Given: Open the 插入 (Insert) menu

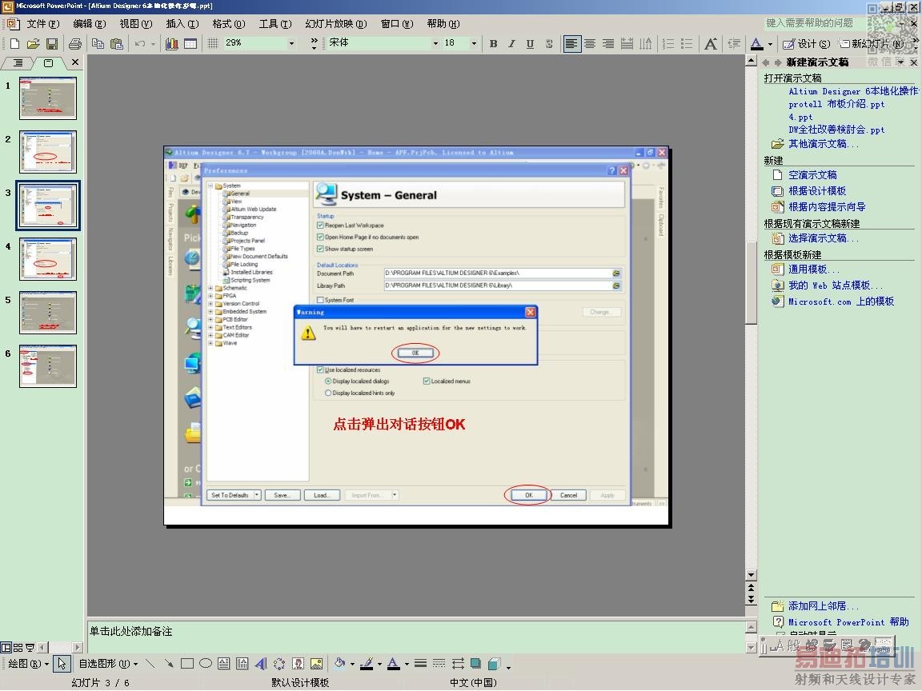Looking at the screenshot, I should tap(182, 23).
